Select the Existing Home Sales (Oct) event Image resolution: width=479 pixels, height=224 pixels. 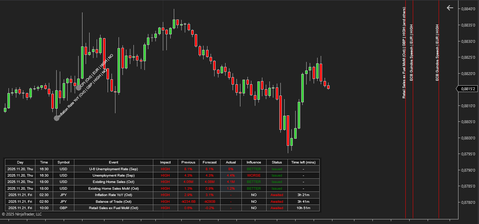[113, 182]
